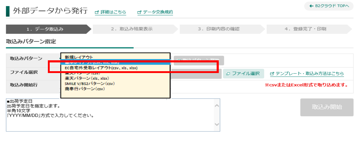Screen dimensions: 363x143
Task: Click the external-link icon beside 詳細はこちら
Action: [x=97, y=12]
